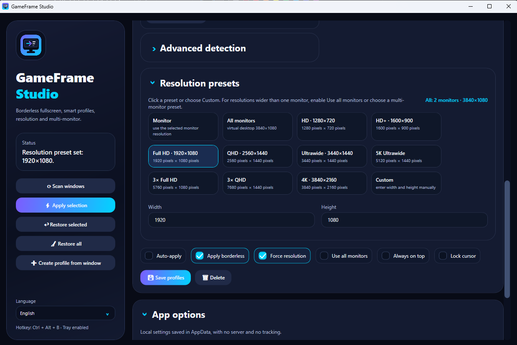Select the All monitors preset
The width and height of the screenshot is (517, 345).
coord(258,127)
